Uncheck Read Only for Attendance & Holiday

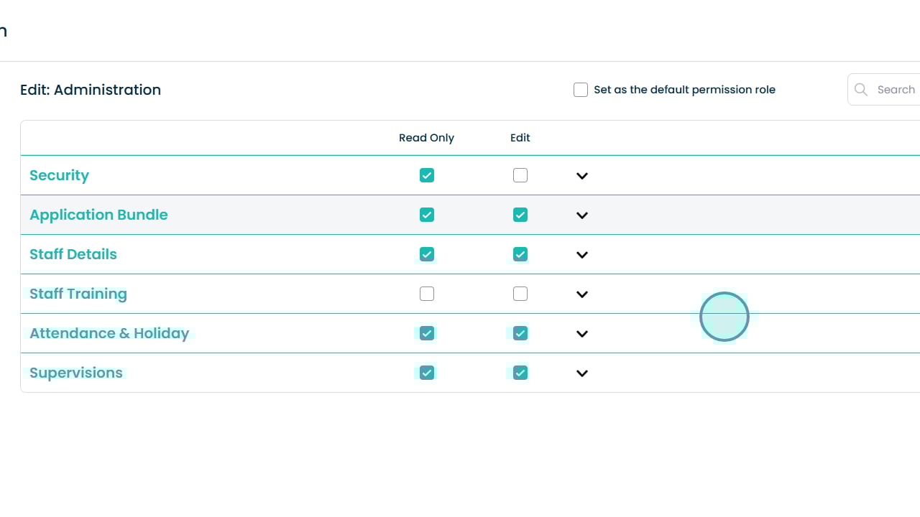427,333
